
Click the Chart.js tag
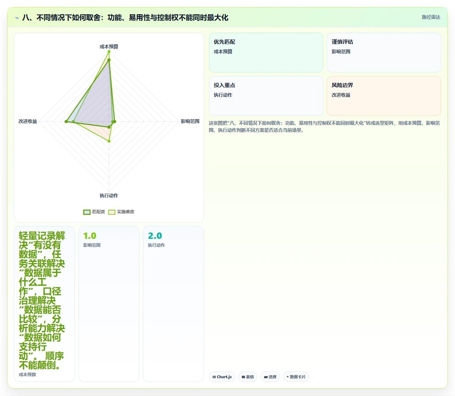click(x=222, y=377)
